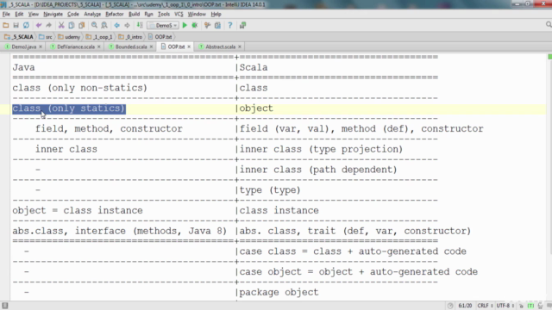Open the Run menu

[148, 14]
